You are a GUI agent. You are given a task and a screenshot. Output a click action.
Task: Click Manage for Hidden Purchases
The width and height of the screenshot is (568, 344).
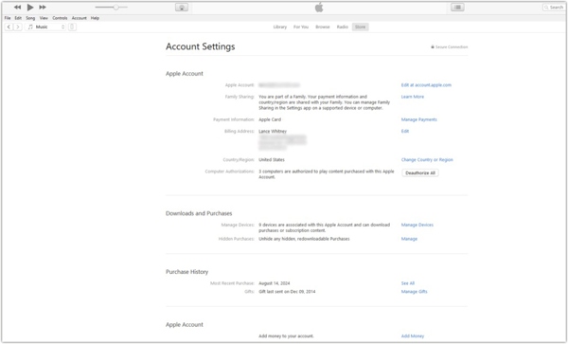click(x=409, y=239)
